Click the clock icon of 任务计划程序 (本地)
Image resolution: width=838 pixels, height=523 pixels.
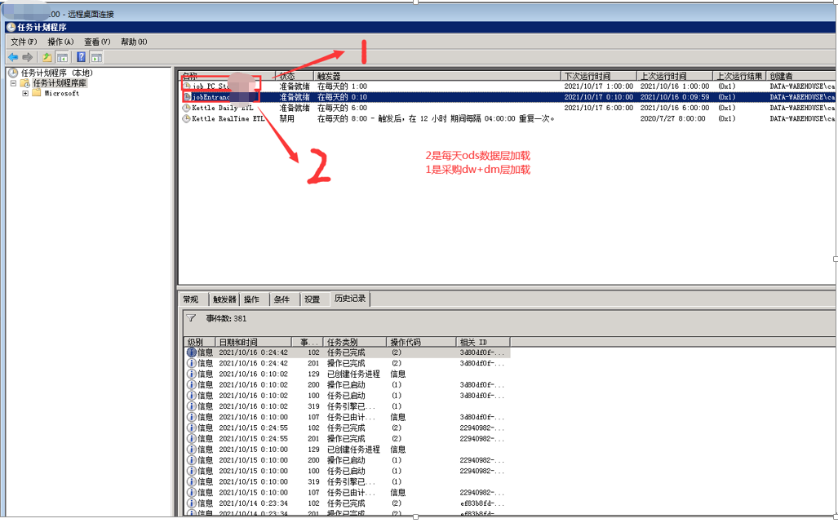tap(12, 72)
